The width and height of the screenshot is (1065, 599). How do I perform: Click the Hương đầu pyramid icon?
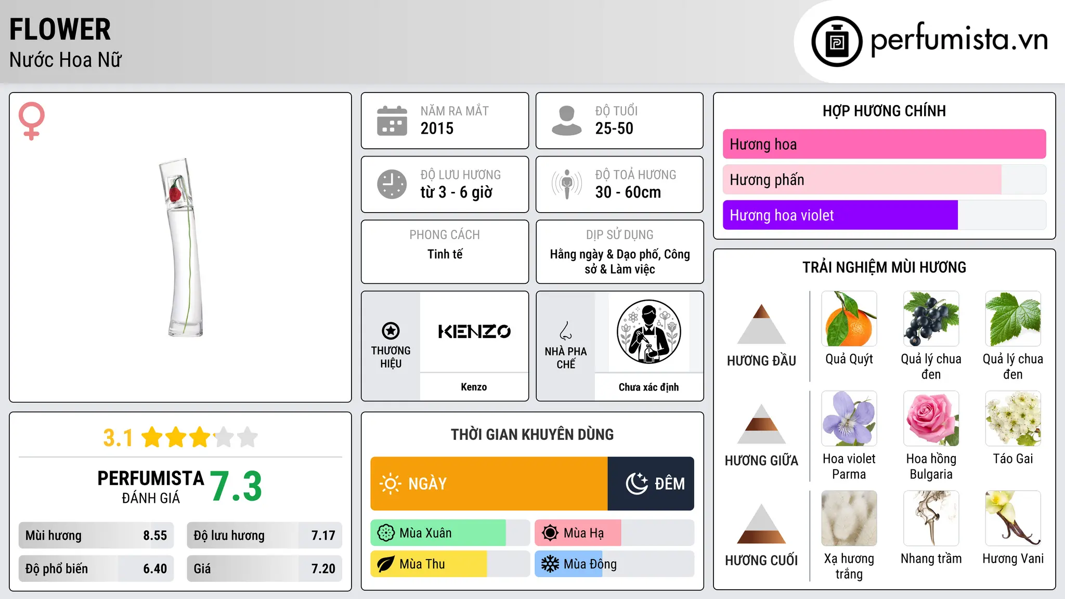click(x=761, y=324)
